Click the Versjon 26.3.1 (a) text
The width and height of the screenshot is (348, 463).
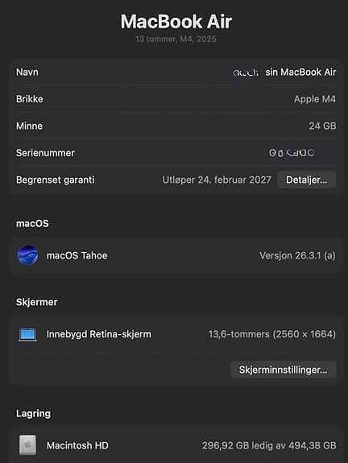(x=297, y=255)
